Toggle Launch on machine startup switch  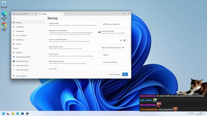(126, 40)
